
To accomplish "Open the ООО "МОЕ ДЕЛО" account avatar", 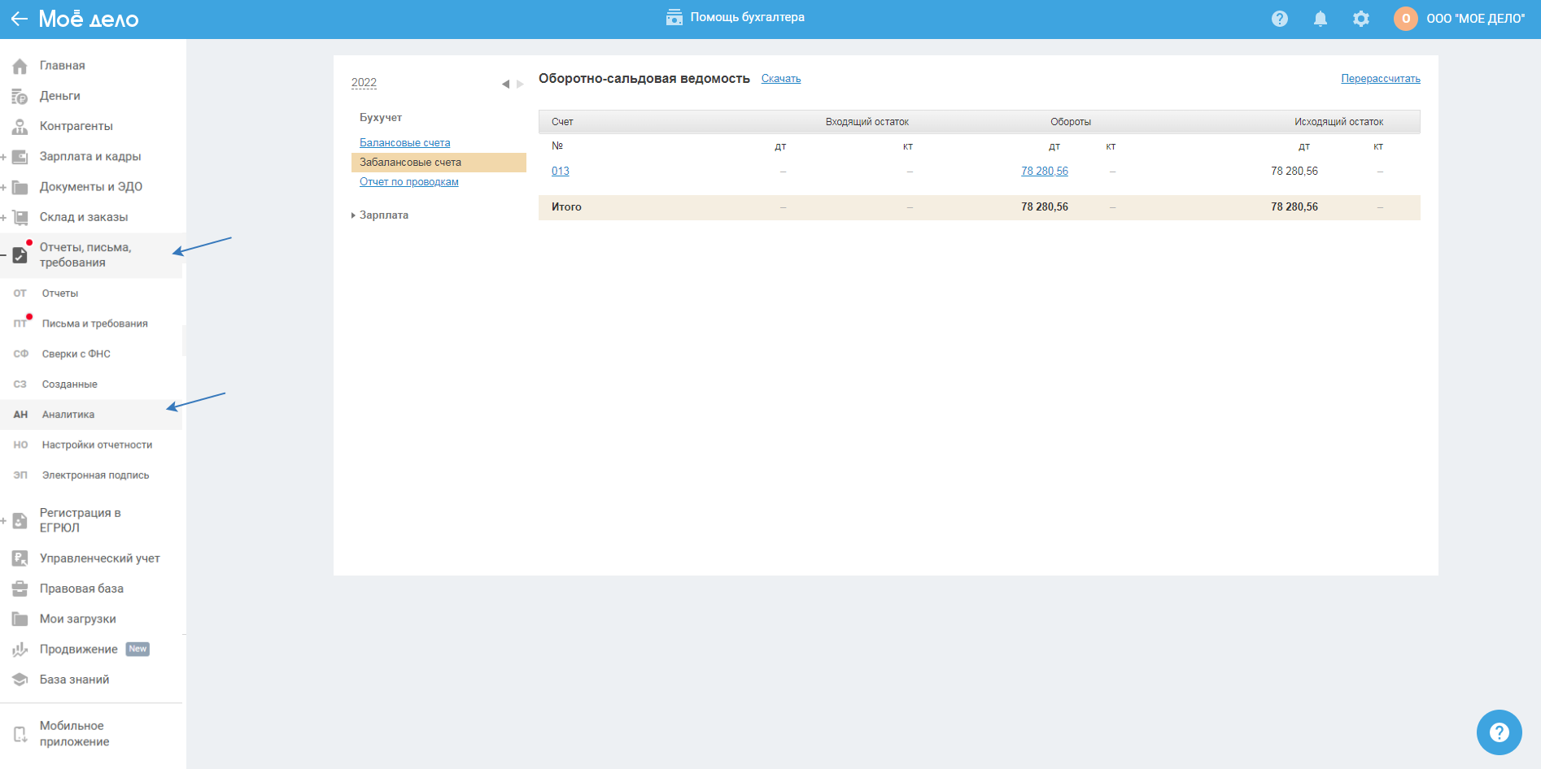I will click(x=1405, y=19).
